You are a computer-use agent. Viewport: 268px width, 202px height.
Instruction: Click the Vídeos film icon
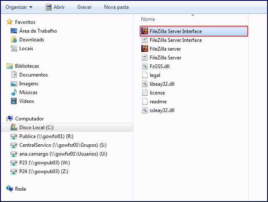tap(14, 101)
